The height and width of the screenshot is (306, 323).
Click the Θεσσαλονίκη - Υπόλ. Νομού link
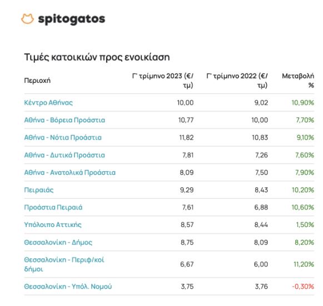tap(68, 287)
